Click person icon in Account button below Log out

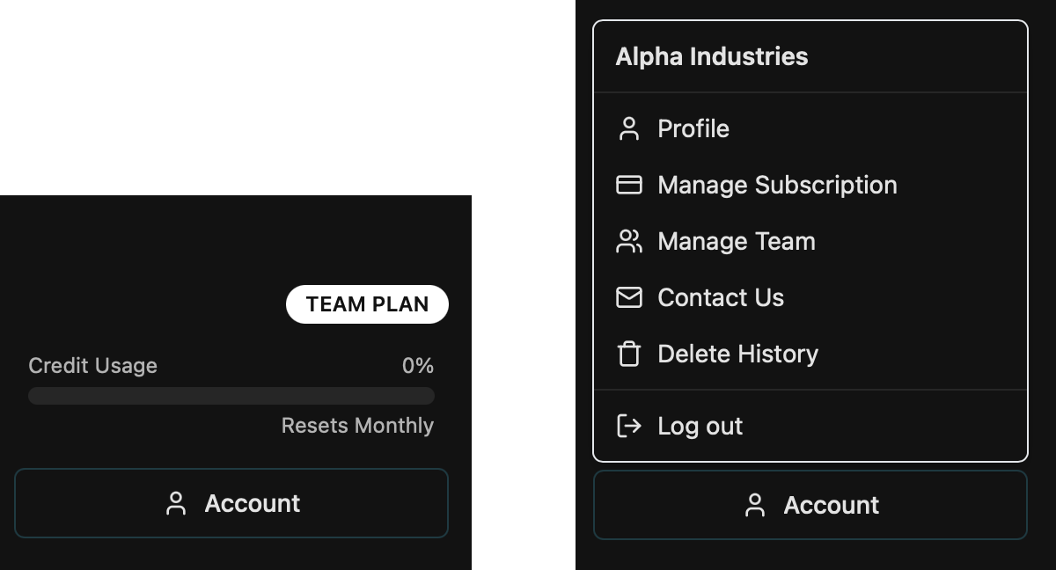pos(755,505)
